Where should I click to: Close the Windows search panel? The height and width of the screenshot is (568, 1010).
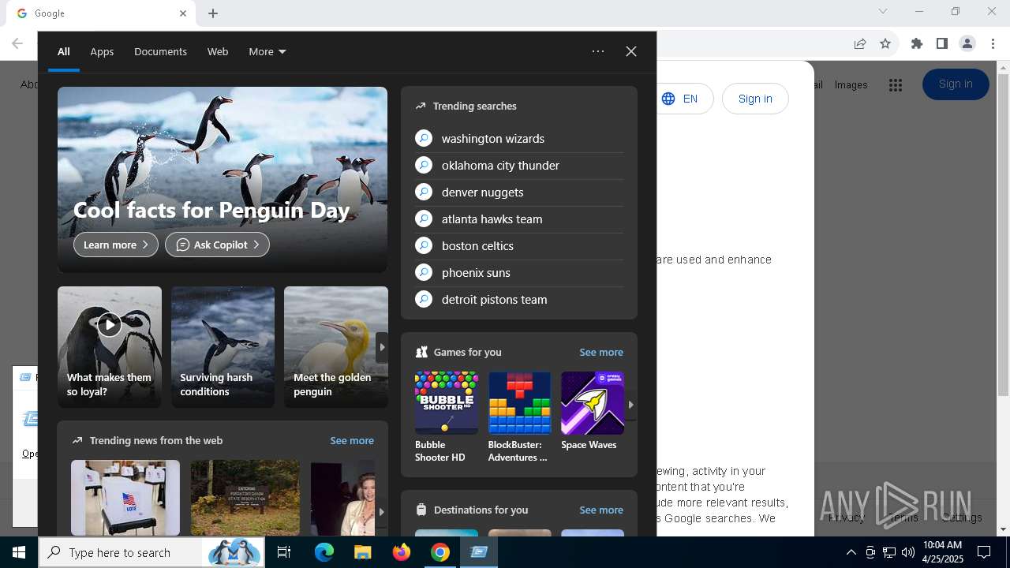click(x=631, y=51)
